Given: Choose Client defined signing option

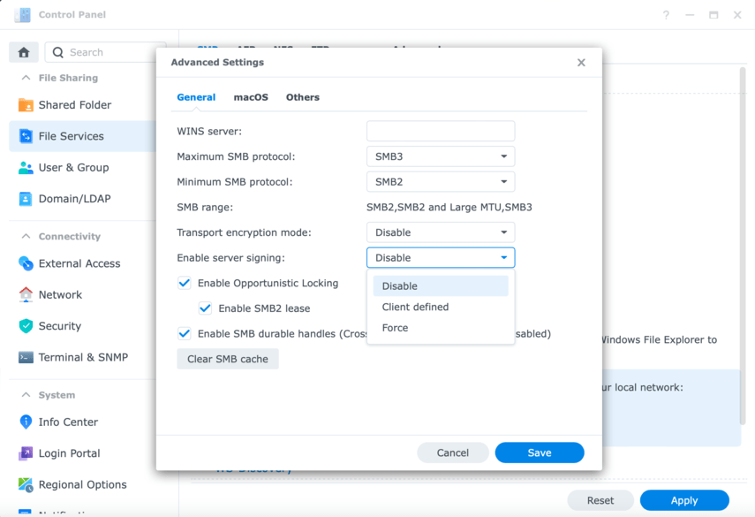Looking at the screenshot, I should (x=441, y=307).
